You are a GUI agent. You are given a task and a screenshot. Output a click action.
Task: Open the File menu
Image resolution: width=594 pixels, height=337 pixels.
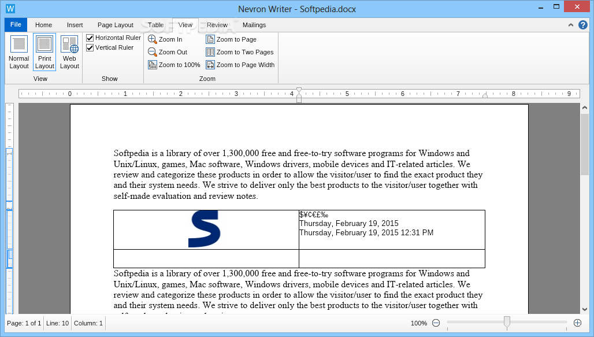pyautogui.click(x=16, y=25)
